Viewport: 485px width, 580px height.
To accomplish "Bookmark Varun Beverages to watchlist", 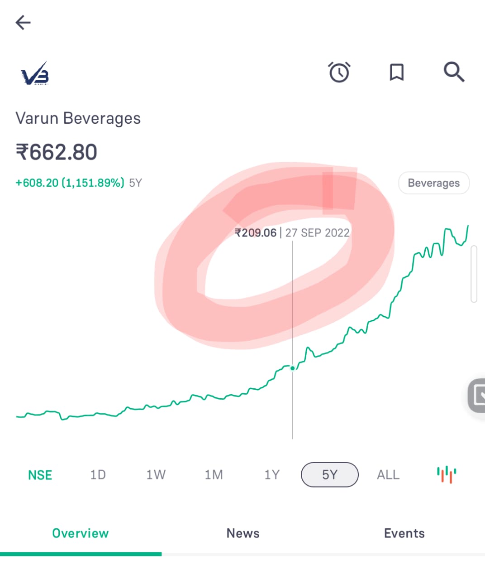I will coord(397,72).
